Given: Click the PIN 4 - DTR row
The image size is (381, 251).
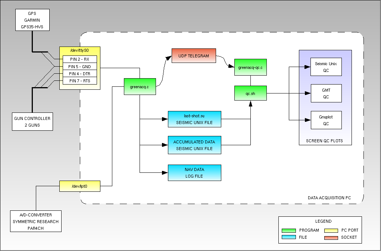Looking at the screenshot, I should coord(79,74).
